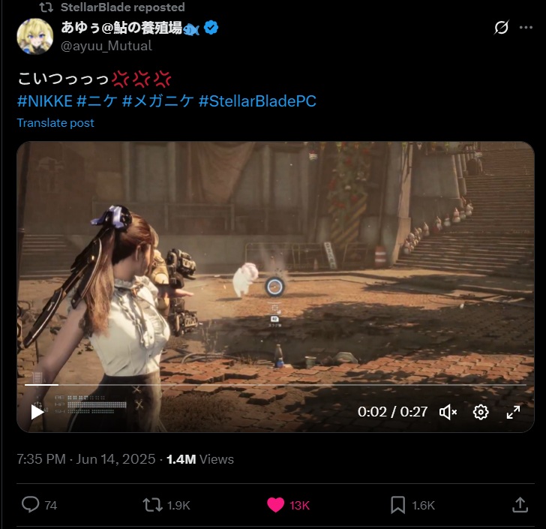Expand video to fullscreen
This screenshot has width=546, height=529.
click(x=513, y=412)
